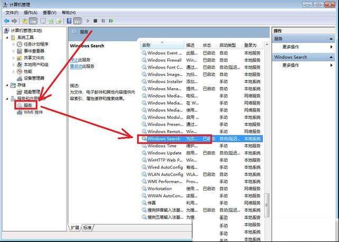Select the 性能 monitor icon
Screen dimensions: 339x242
coord(20,71)
